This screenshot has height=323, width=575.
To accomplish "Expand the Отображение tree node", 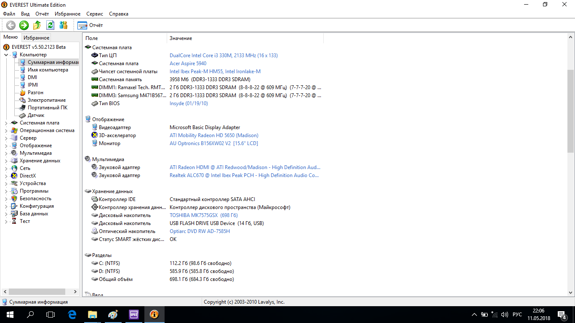I will (6, 146).
